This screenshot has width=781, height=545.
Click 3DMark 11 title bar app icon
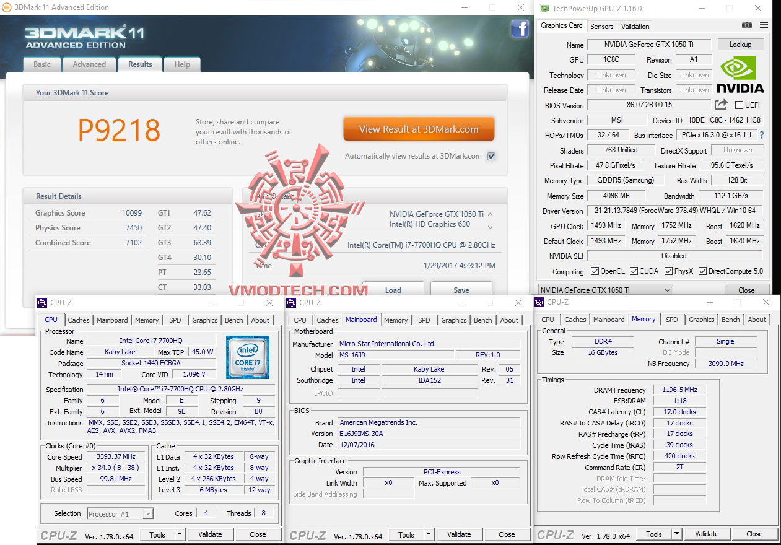point(8,7)
